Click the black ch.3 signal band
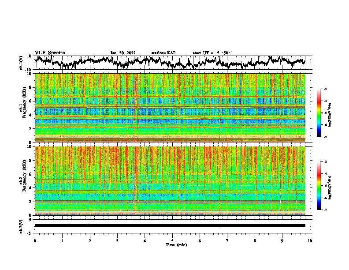This screenshot has width=349, height=270. (170, 225)
